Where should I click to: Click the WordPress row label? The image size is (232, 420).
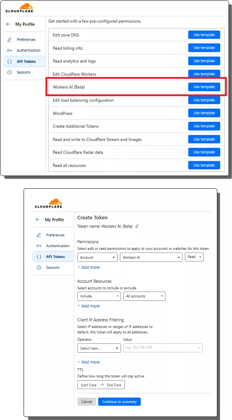pos(63,113)
